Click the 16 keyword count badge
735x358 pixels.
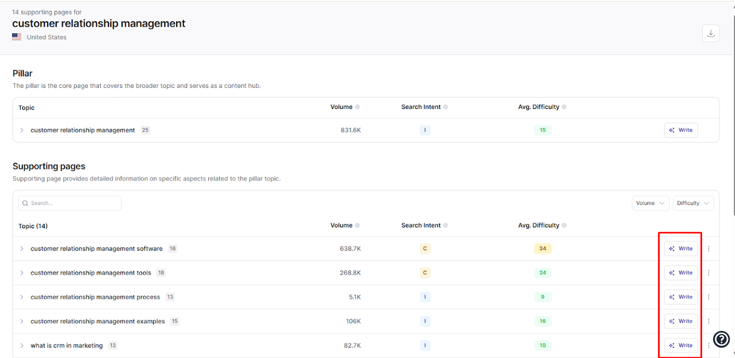[173, 249]
